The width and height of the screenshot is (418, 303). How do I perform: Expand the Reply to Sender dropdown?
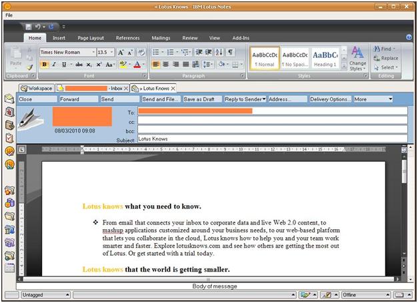[264, 99]
